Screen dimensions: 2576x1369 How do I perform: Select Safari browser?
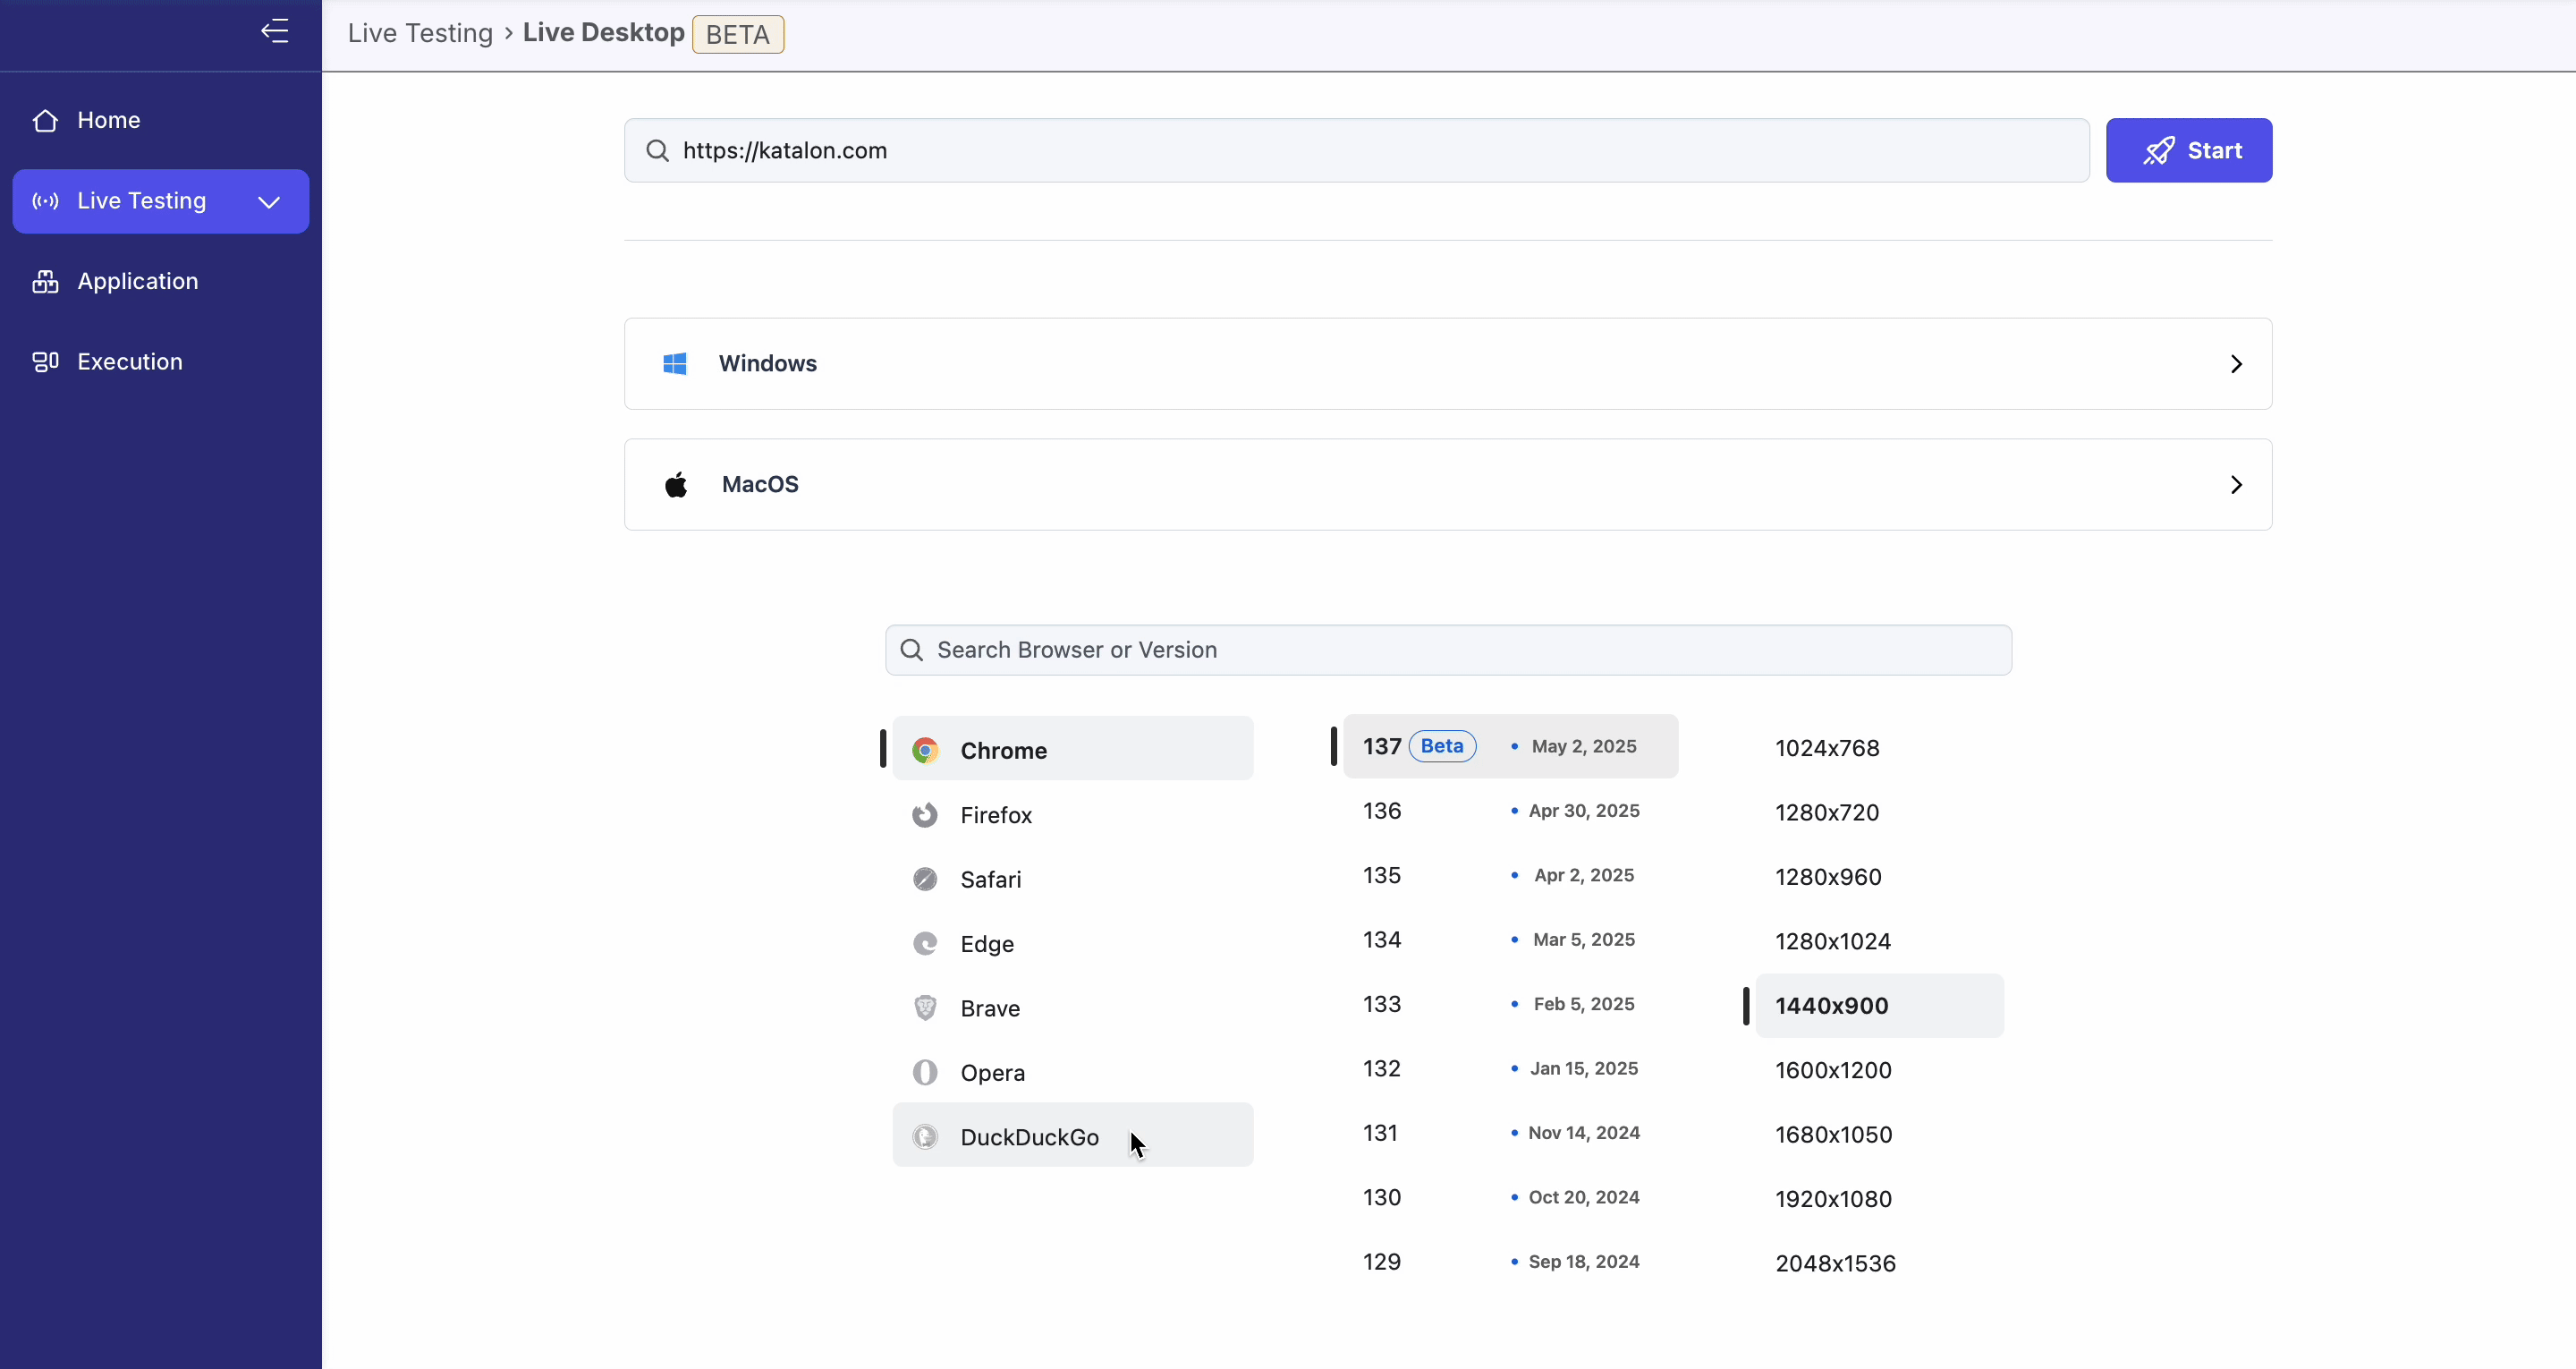[x=1073, y=879]
